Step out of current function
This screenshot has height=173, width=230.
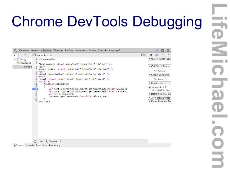click(x=169, y=55)
